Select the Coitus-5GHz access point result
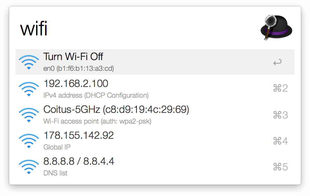Screen dimensions: 310x196 tap(116, 110)
